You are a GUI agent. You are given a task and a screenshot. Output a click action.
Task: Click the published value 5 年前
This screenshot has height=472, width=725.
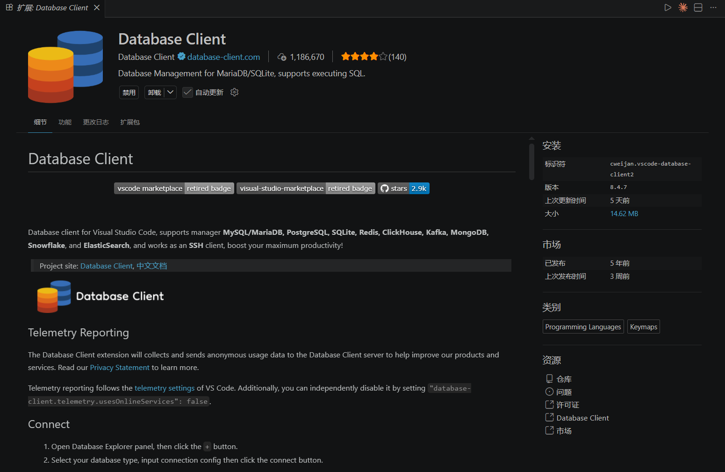pos(620,263)
